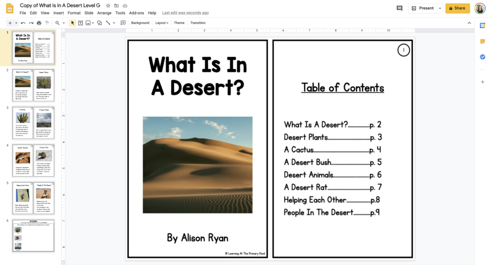Open Google Calendar side panel
The height and width of the screenshot is (265, 489).
click(482, 26)
